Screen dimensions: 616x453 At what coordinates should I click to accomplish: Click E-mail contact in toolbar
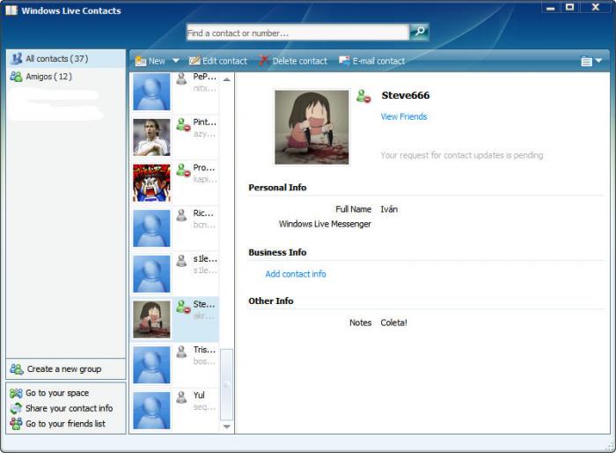click(371, 61)
